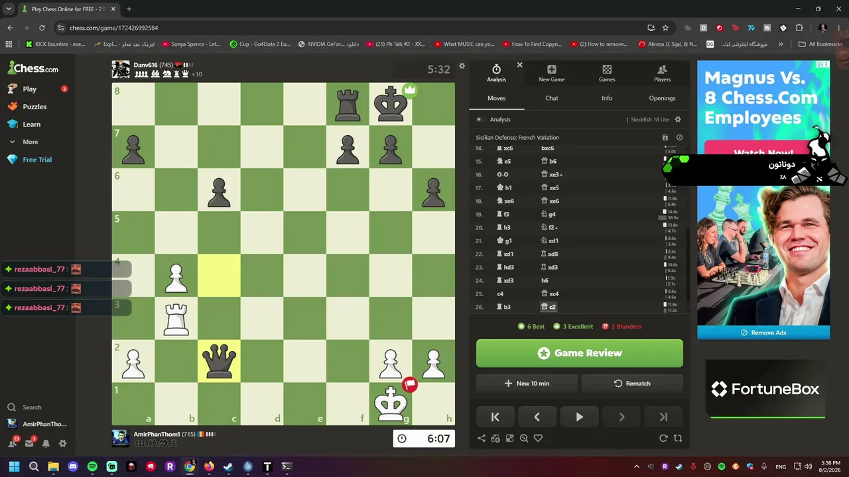Open the sidebar settings gear
The height and width of the screenshot is (477, 849).
[62, 443]
